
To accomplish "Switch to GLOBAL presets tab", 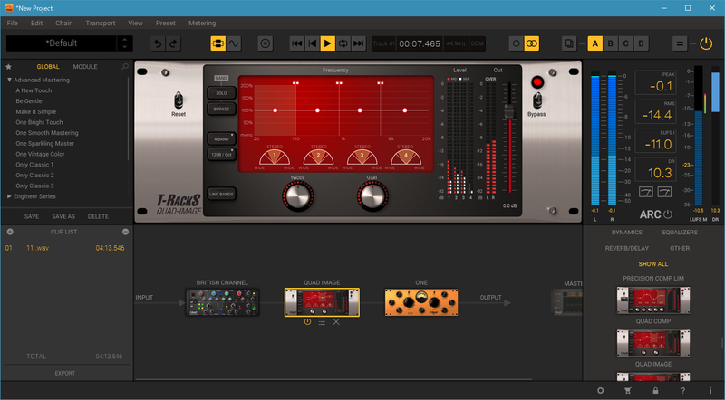I will coord(48,66).
